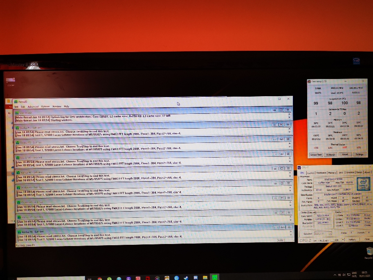Image resolution: width=373 pixels, height=280 pixels.
Task: Click the scroll down arrow in Worker #1 window
Action: coord(290,132)
